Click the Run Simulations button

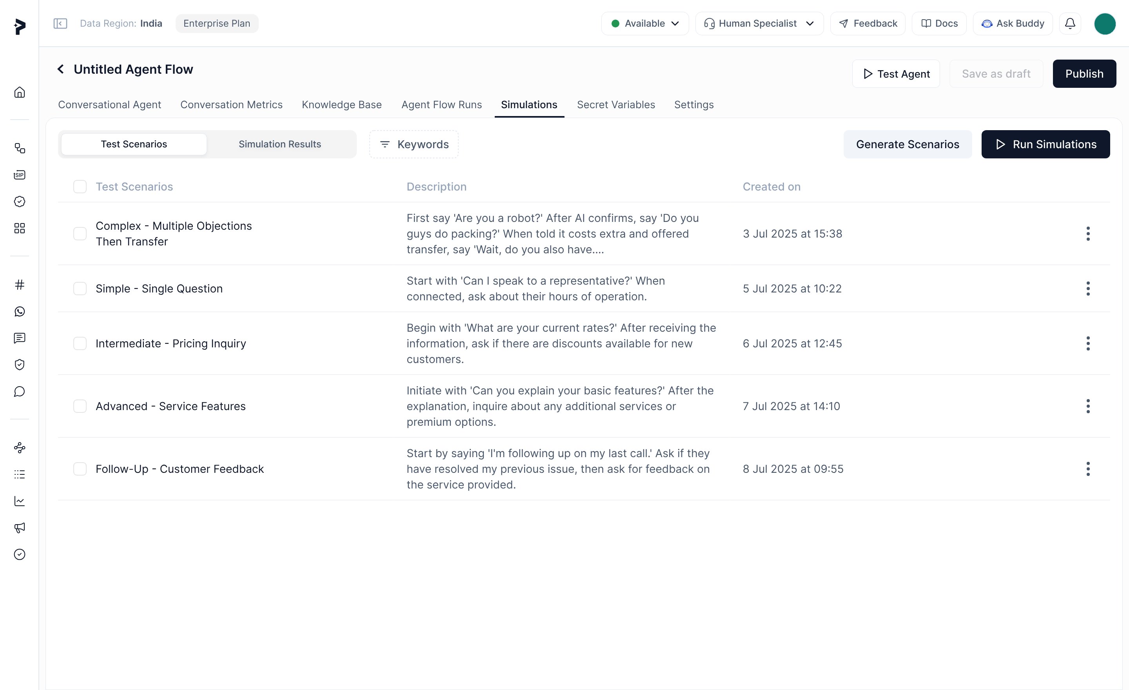pyautogui.click(x=1046, y=144)
